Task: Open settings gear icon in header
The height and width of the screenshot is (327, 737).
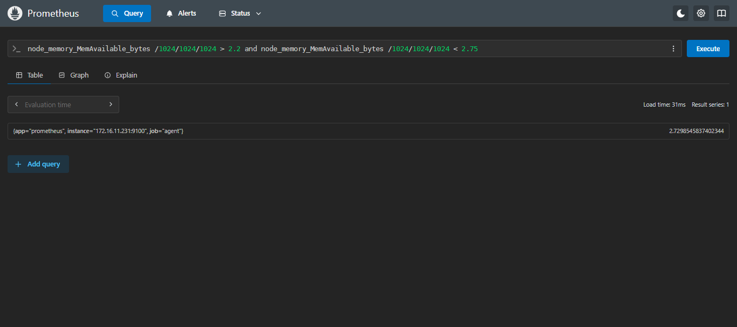Action: pos(701,13)
